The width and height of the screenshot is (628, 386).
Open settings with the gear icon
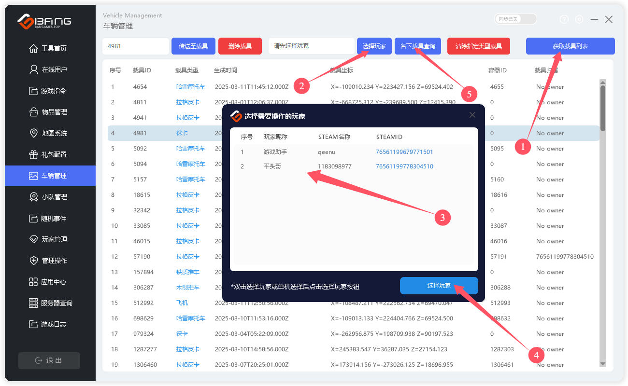click(x=579, y=19)
